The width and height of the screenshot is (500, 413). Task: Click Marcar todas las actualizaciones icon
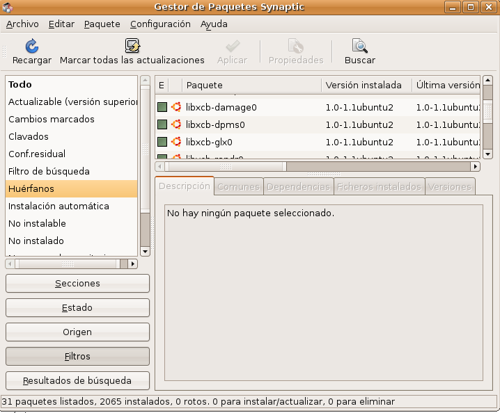[x=132, y=45]
